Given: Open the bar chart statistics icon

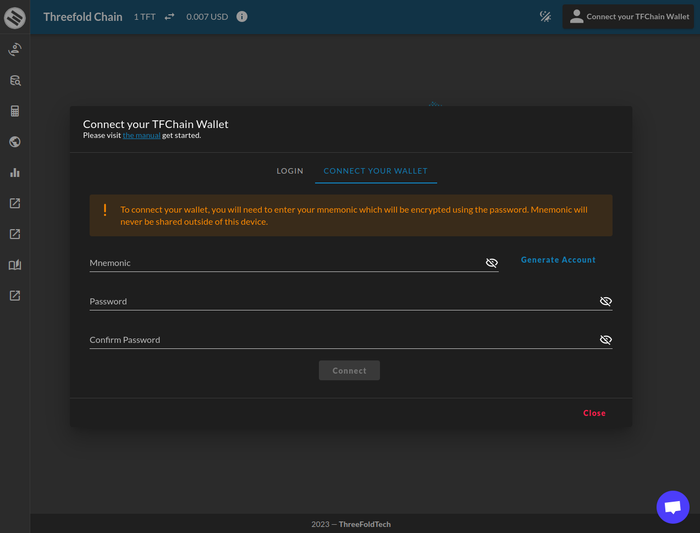Looking at the screenshot, I should 15,173.
